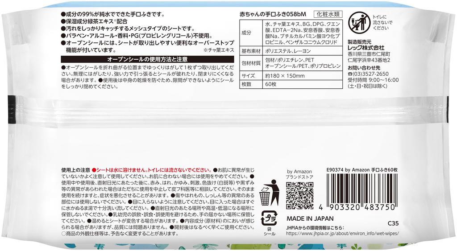Screen dimensions: 457x251
Task: Select the last line 商品の外観仕様等は、予告なく変更
Action: [x=120, y=234]
